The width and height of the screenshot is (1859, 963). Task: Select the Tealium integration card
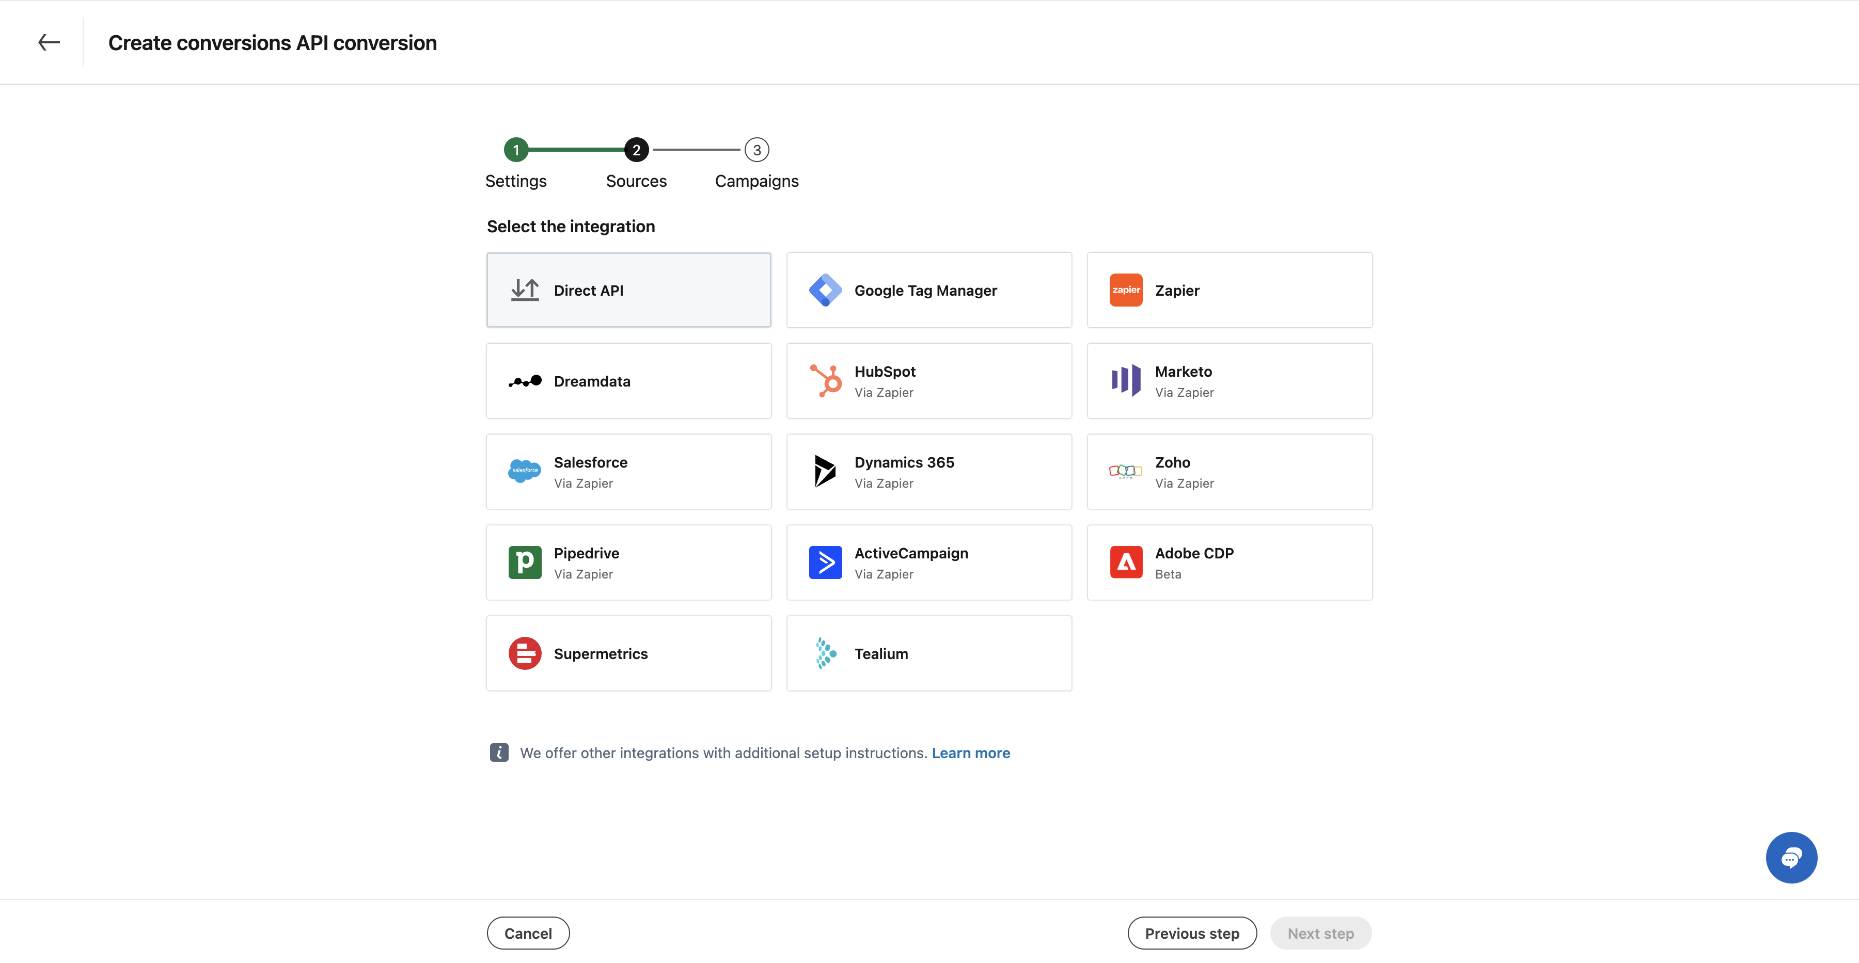(x=928, y=653)
